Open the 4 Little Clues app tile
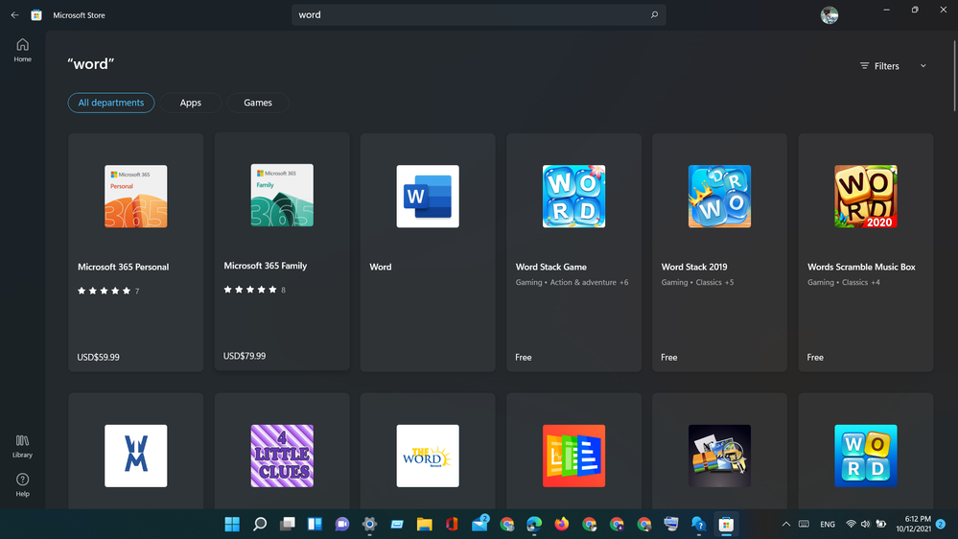The width and height of the screenshot is (958, 539). [x=282, y=456]
